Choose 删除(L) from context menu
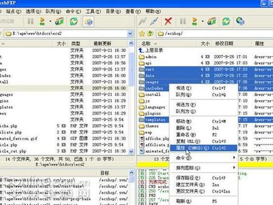 coord(203,128)
